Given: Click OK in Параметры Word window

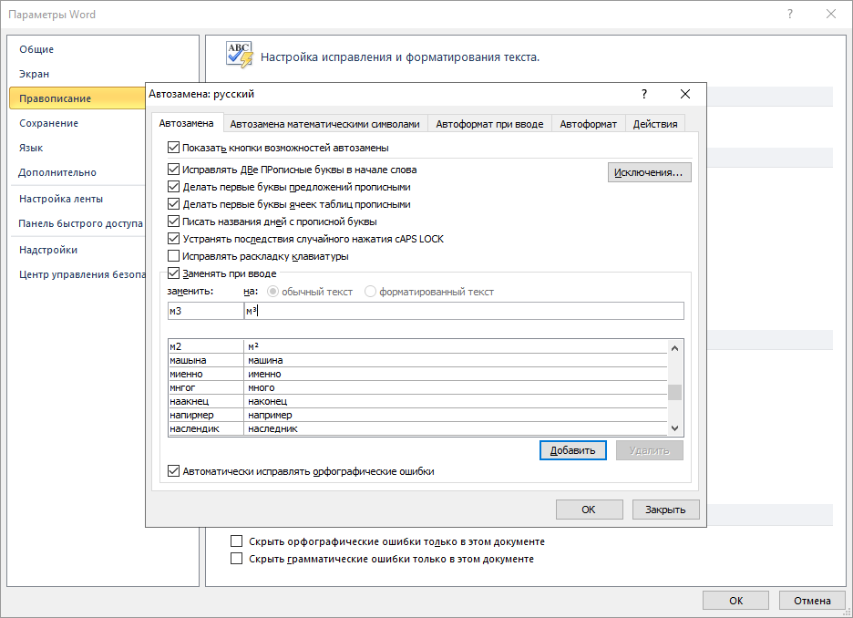Looking at the screenshot, I should [x=735, y=601].
